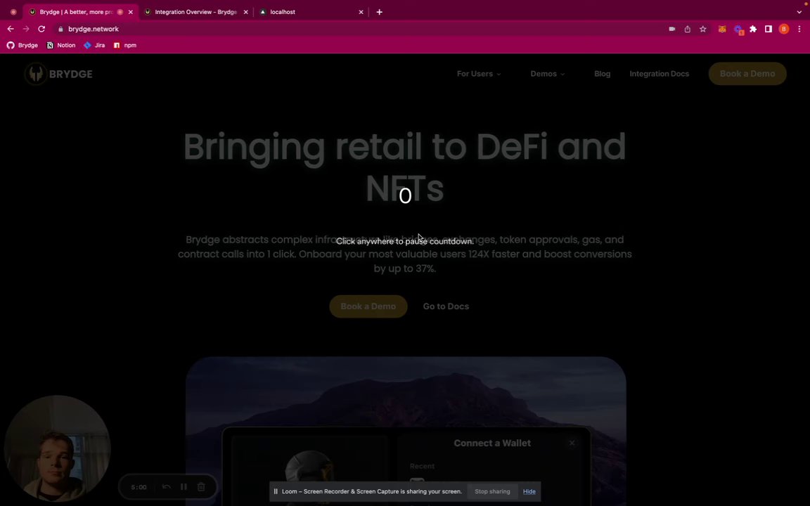
Task: Click the padlock icon in the address bar
Action: (60, 29)
